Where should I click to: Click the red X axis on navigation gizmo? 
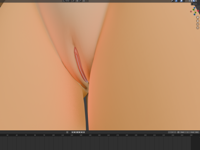198,11
